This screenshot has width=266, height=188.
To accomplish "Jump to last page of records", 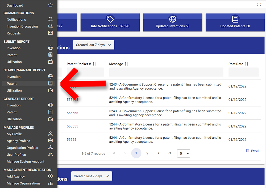I will point(170,153).
